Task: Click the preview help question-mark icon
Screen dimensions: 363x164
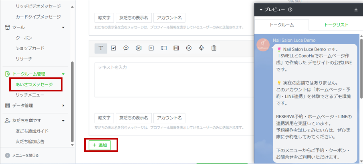Action: [x=290, y=10]
